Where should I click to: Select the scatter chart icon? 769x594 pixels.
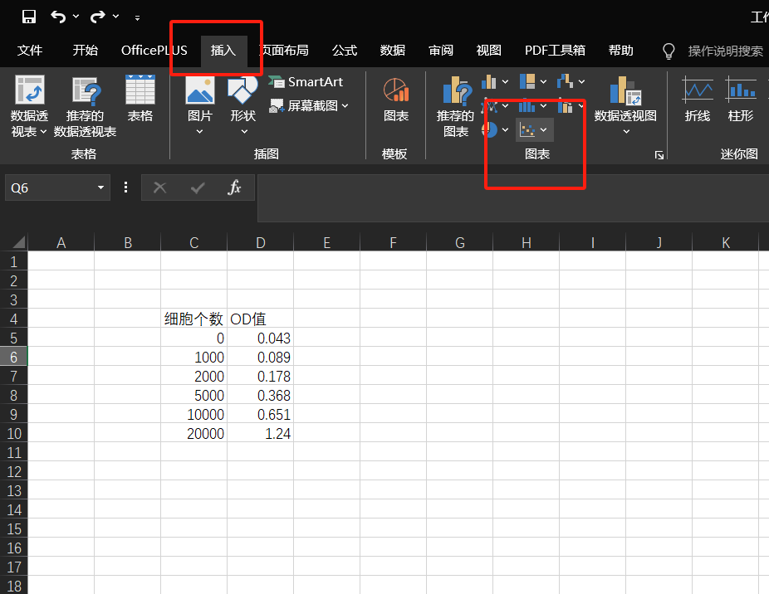coord(527,130)
